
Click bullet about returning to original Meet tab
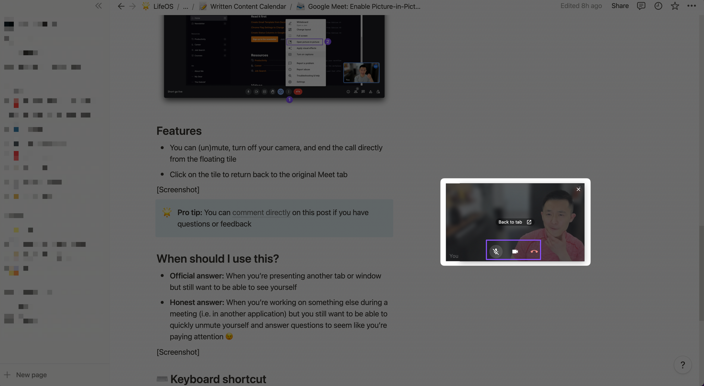[258, 174]
